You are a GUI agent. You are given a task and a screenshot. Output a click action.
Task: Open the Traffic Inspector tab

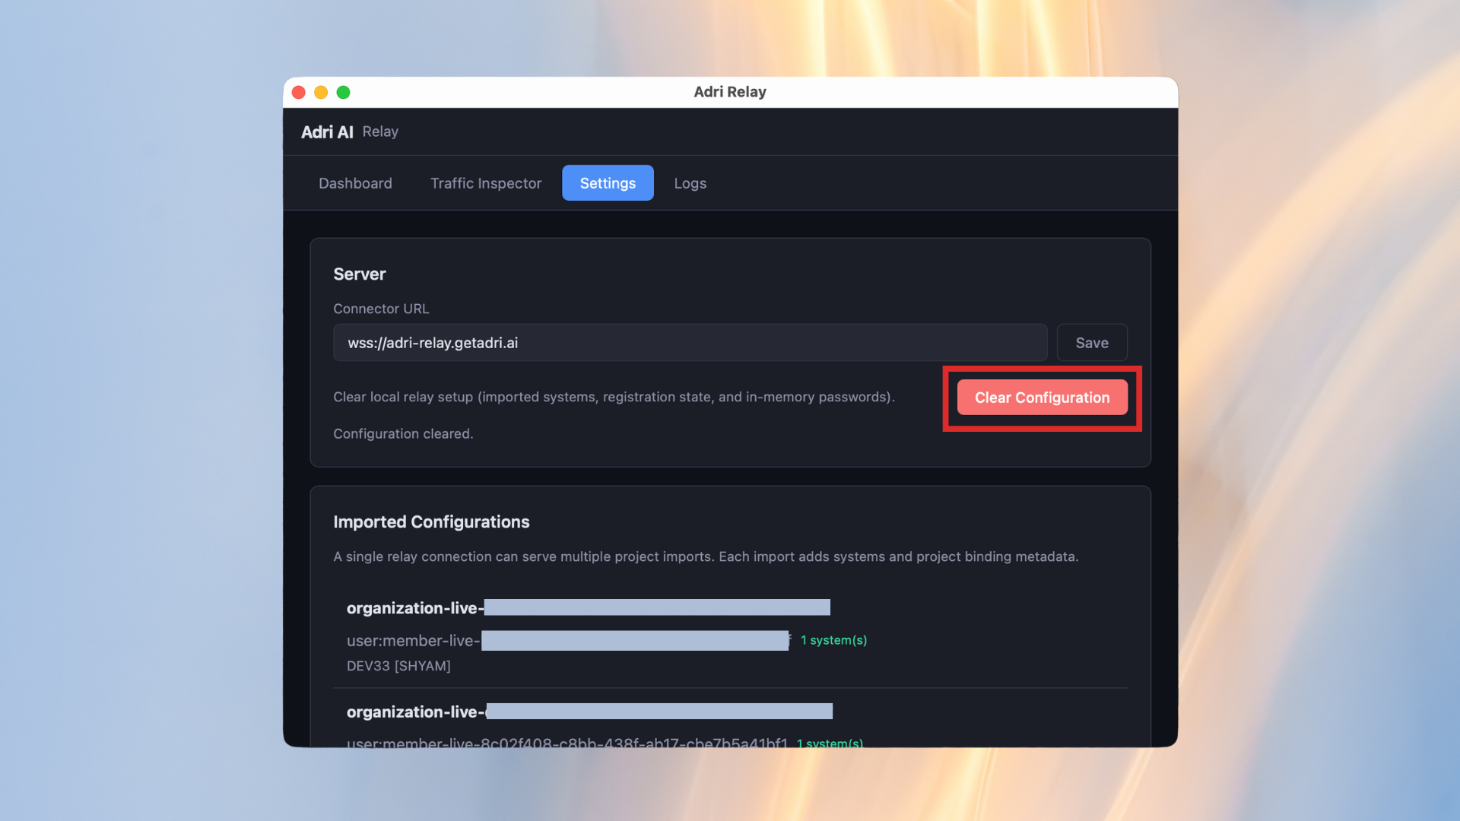coord(485,182)
